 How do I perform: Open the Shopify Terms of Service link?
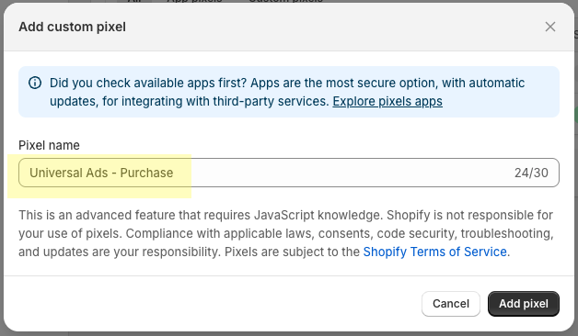(x=435, y=252)
